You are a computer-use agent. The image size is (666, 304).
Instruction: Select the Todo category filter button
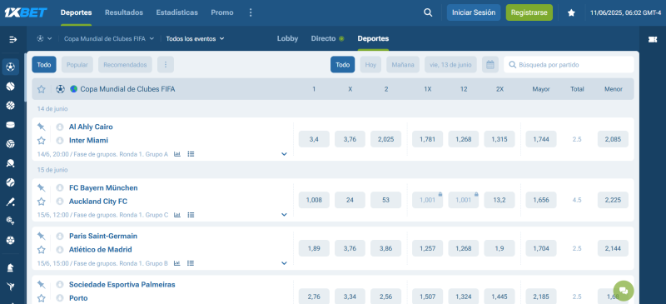pos(44,65)
